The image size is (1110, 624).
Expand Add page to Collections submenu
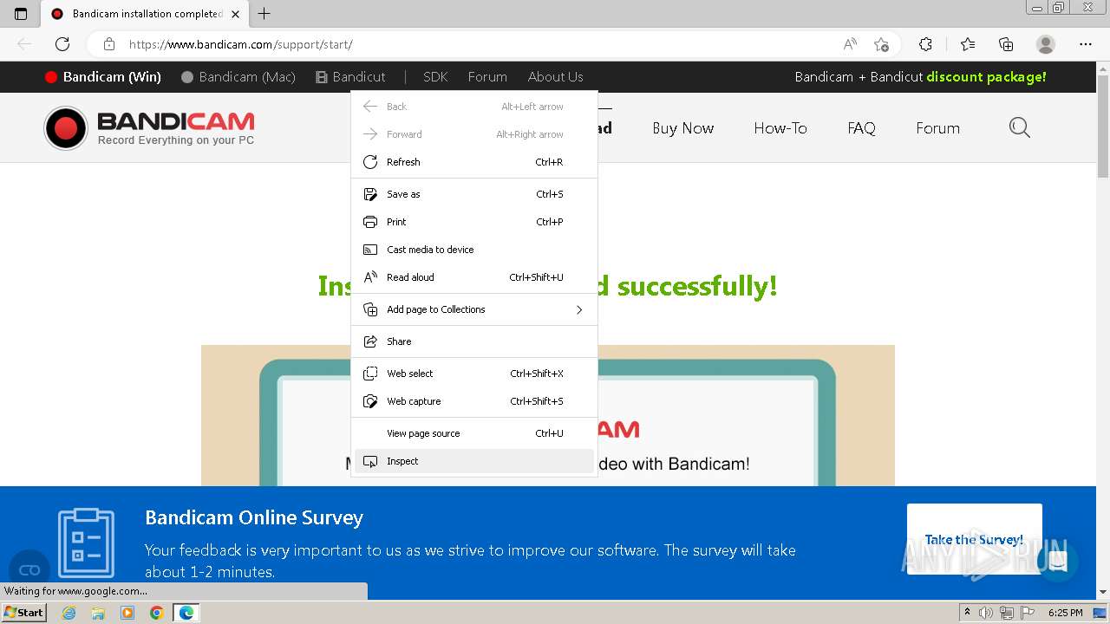click(474, 309)
